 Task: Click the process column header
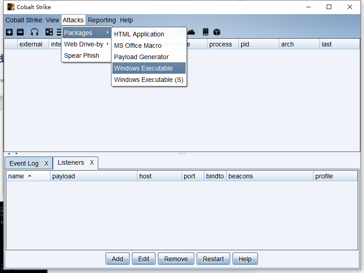point(223,44)
